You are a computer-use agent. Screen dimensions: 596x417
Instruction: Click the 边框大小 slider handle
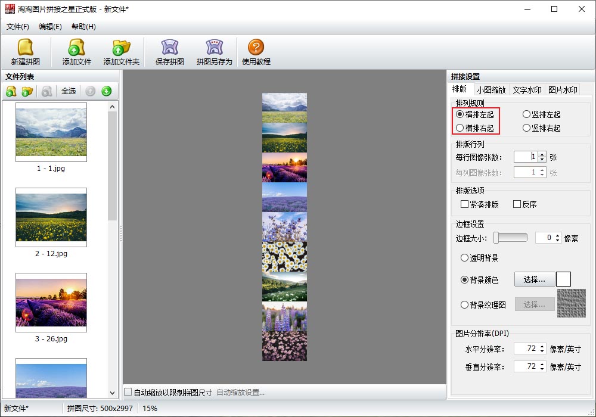coord(496,238)
